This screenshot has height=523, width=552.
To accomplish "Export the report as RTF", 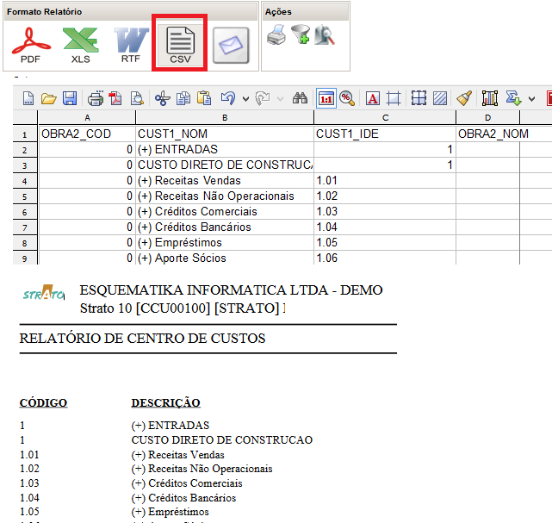I will [131, 45].
